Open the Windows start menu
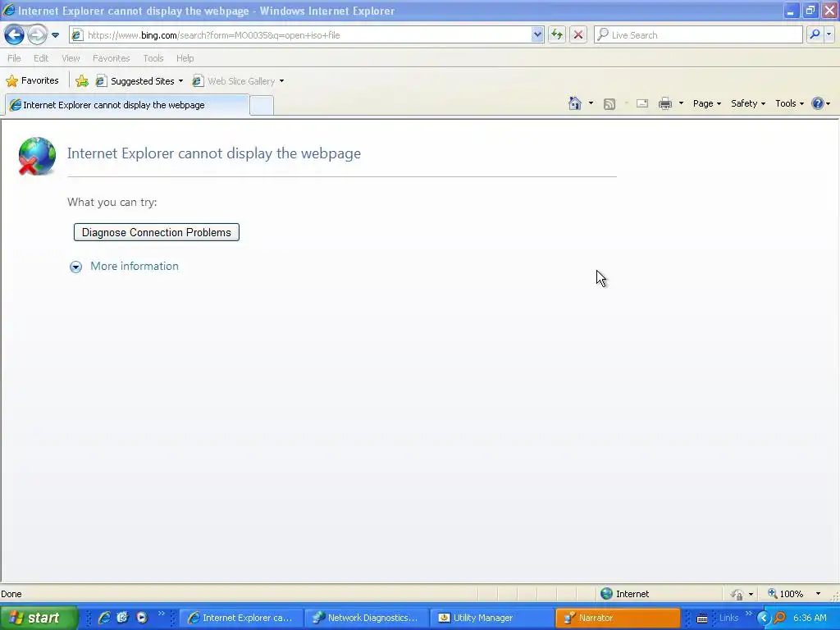 point(39,618)
